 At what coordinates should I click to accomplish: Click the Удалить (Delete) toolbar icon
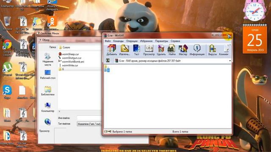[x=161, y=50]
